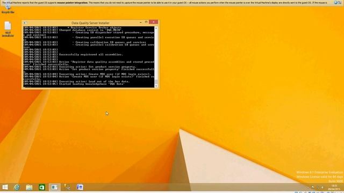Select the Recycle Bin desktop icon

click(x=8, y=9)
